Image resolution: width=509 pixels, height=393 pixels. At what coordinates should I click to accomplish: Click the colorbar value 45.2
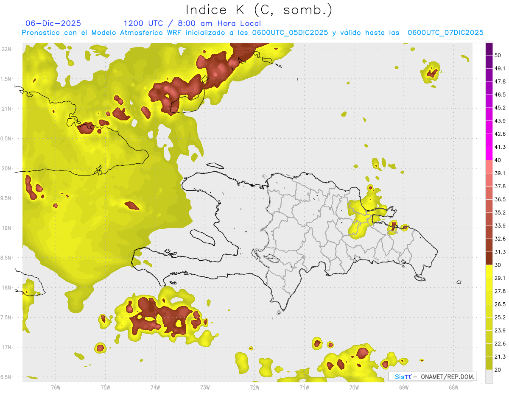500,108
